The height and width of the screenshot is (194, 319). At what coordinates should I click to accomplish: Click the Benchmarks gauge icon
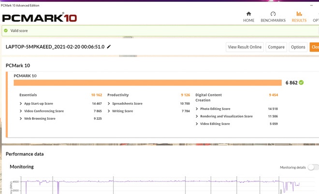coord(273,14)
